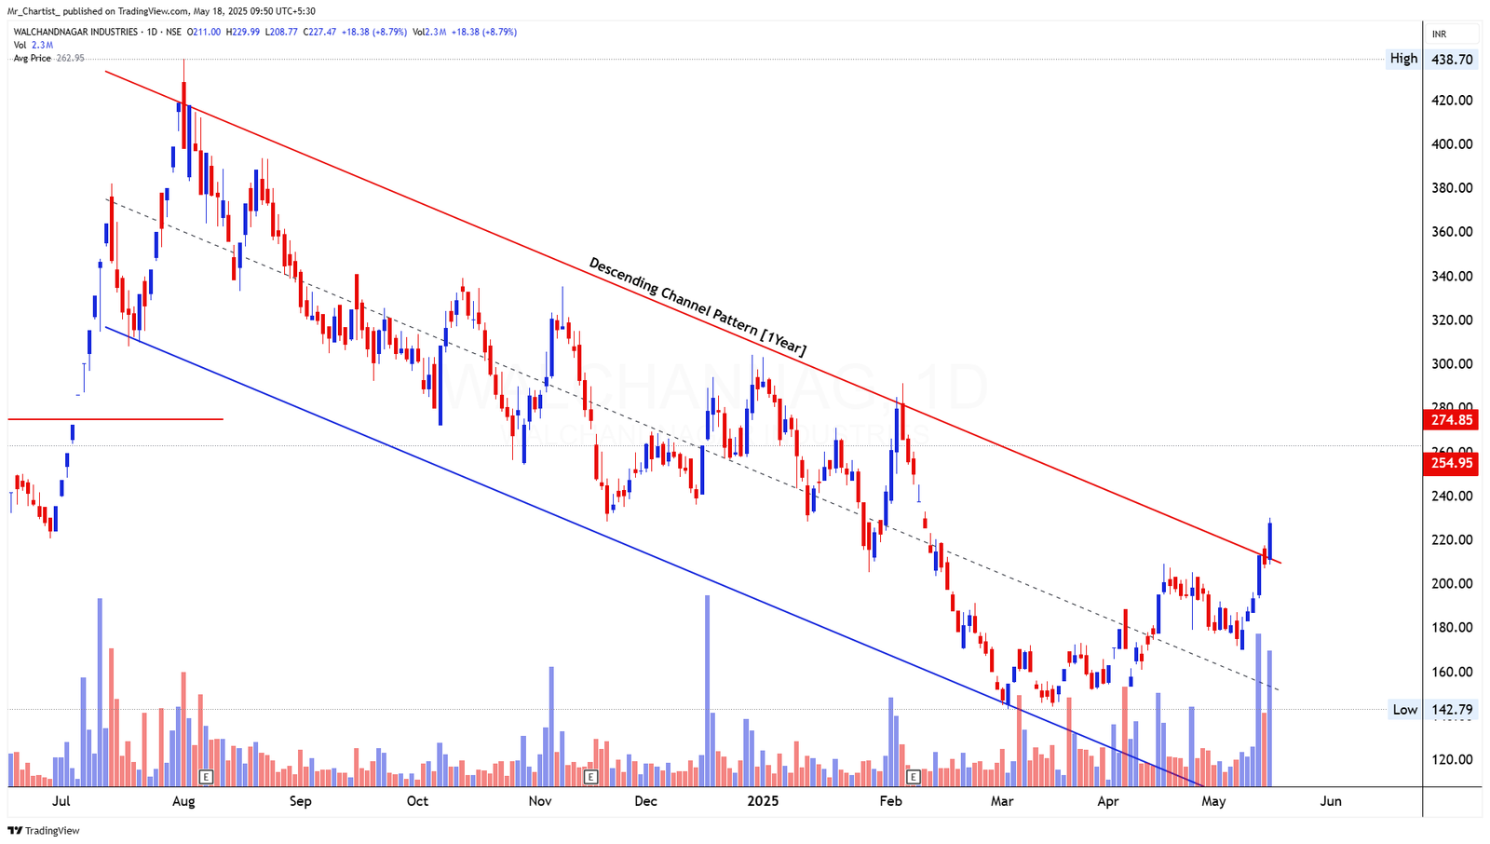Click the 400.00 price axis label
Viewport: 1490px width, 844px height.
click(x=1452, y=144)
